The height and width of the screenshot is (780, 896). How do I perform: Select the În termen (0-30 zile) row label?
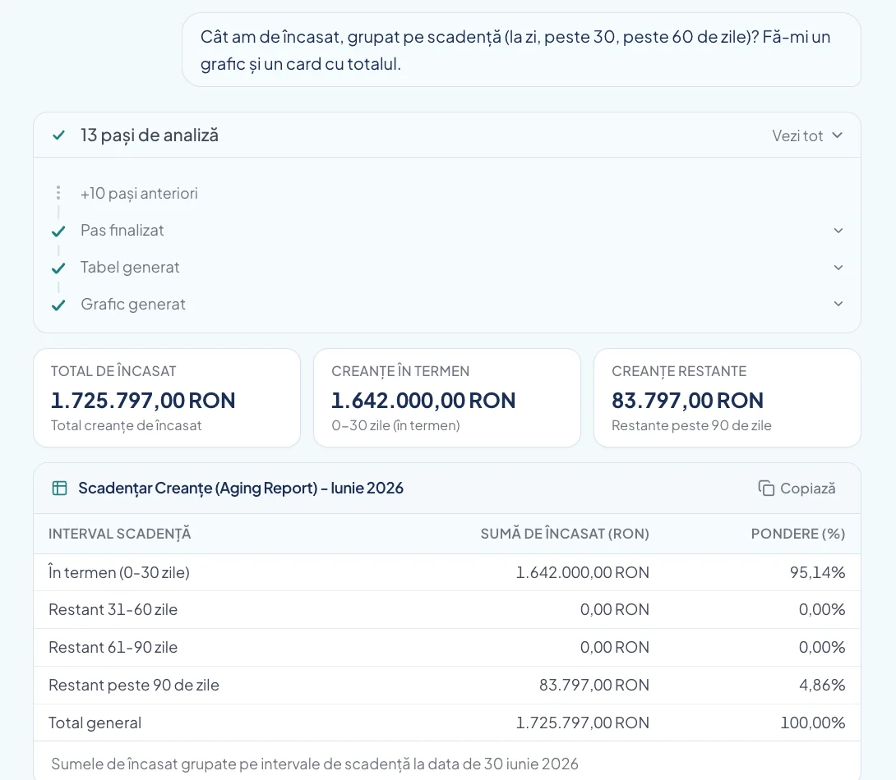[x=119, y=572]
